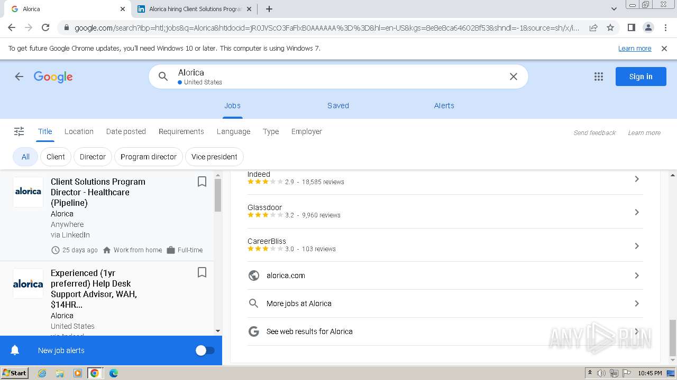This screenshot has width=677, height=380.
Task: Select the Title filter category
Action: pyautogui.click(x=45, y=131)
